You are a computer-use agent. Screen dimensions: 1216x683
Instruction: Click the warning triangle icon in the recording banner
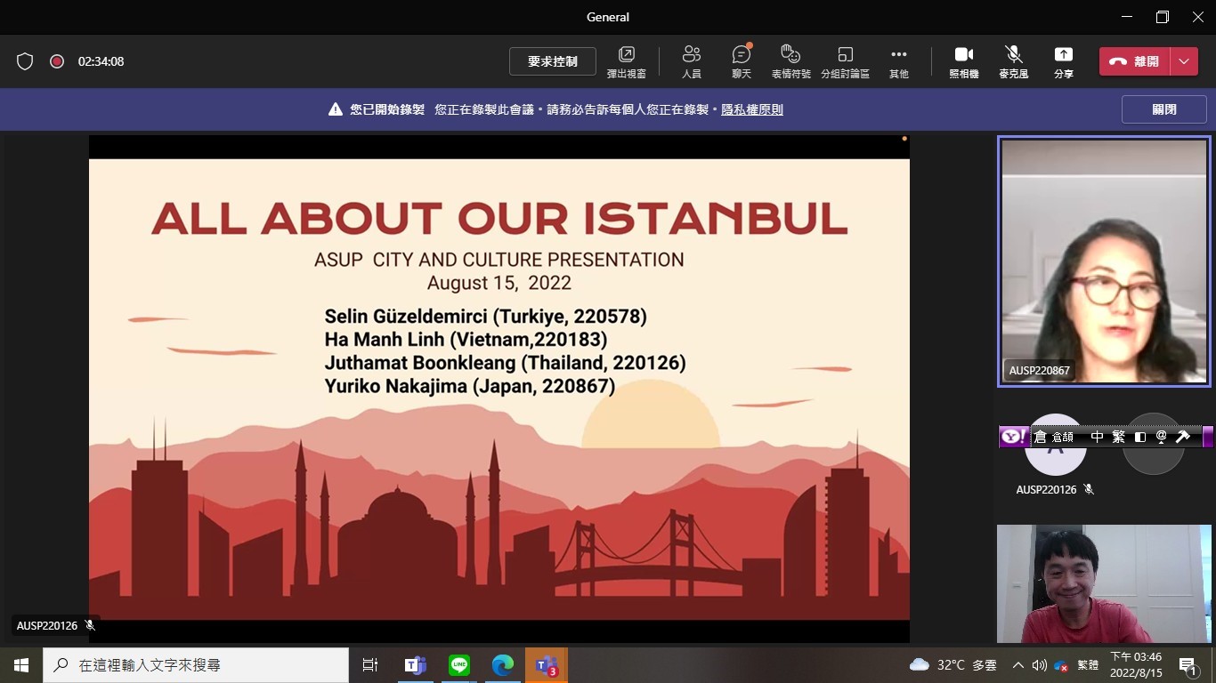336,109
